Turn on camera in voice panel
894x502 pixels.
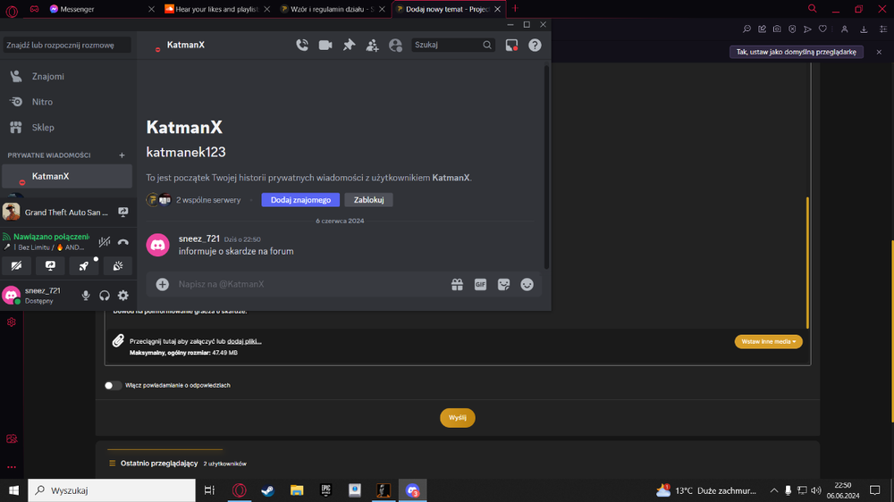pyautogui.click(x=16, y=266)
